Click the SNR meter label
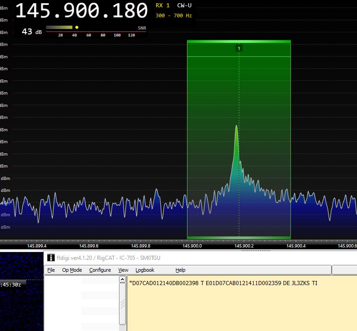Viewport: 357px width, 331px height. 142,28
